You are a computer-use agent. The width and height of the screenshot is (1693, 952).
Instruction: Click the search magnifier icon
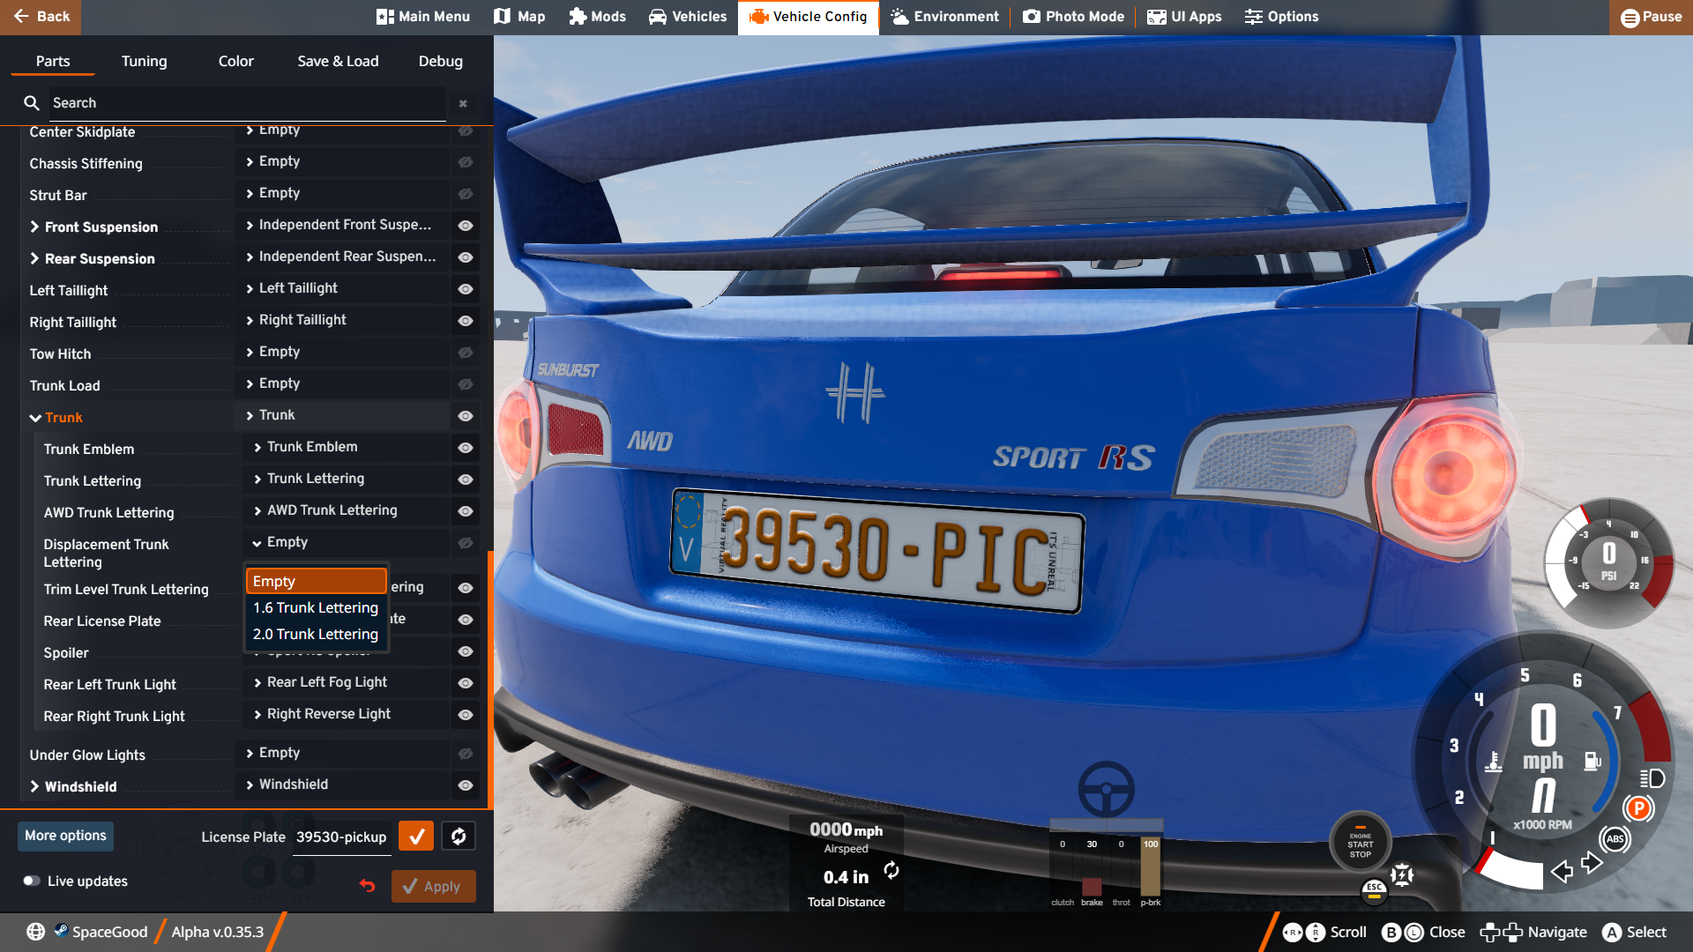[32, 103]
